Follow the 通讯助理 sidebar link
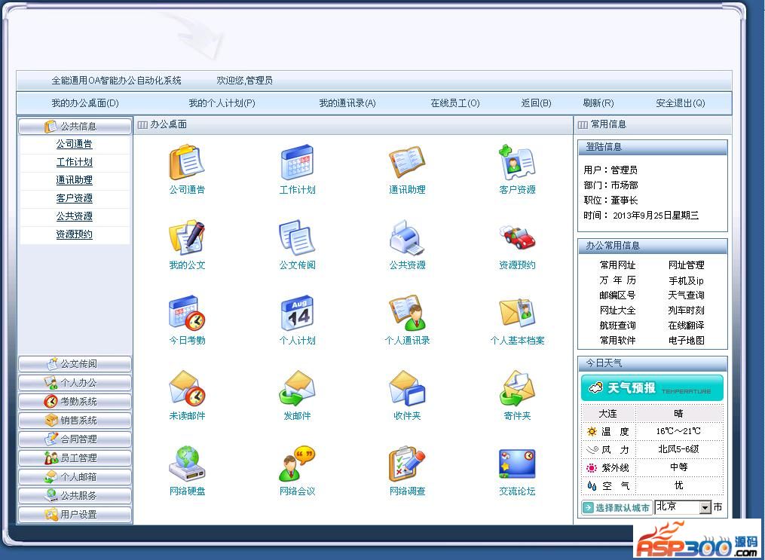Image resolution: width=765 pixels, height=560 pixels. [74, 180]
